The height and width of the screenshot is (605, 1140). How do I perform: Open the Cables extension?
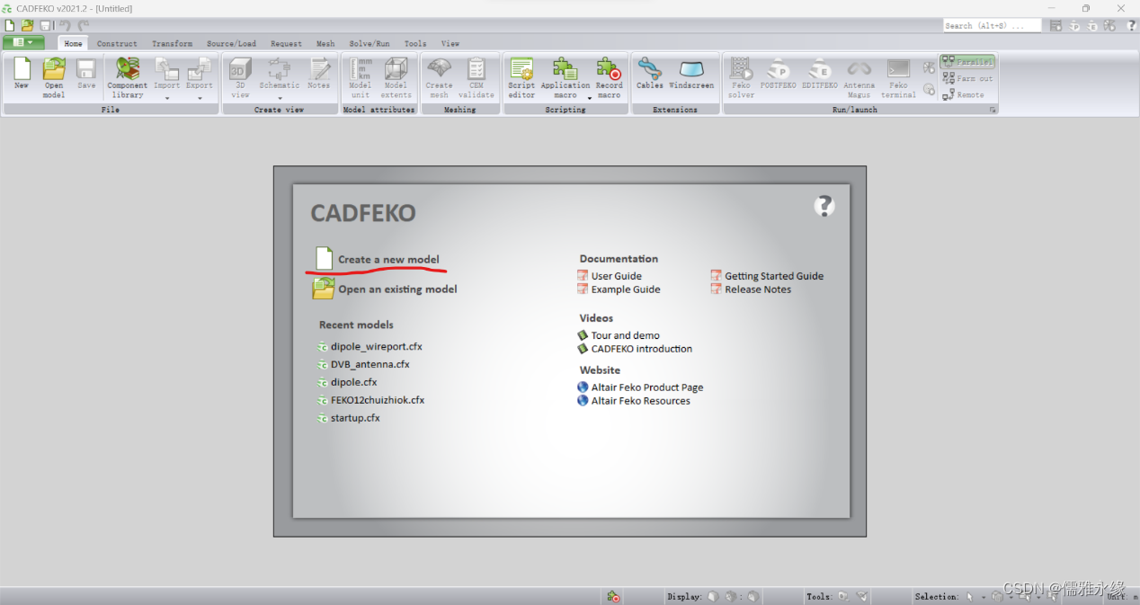pyautogui.click(x=649, y=74)
